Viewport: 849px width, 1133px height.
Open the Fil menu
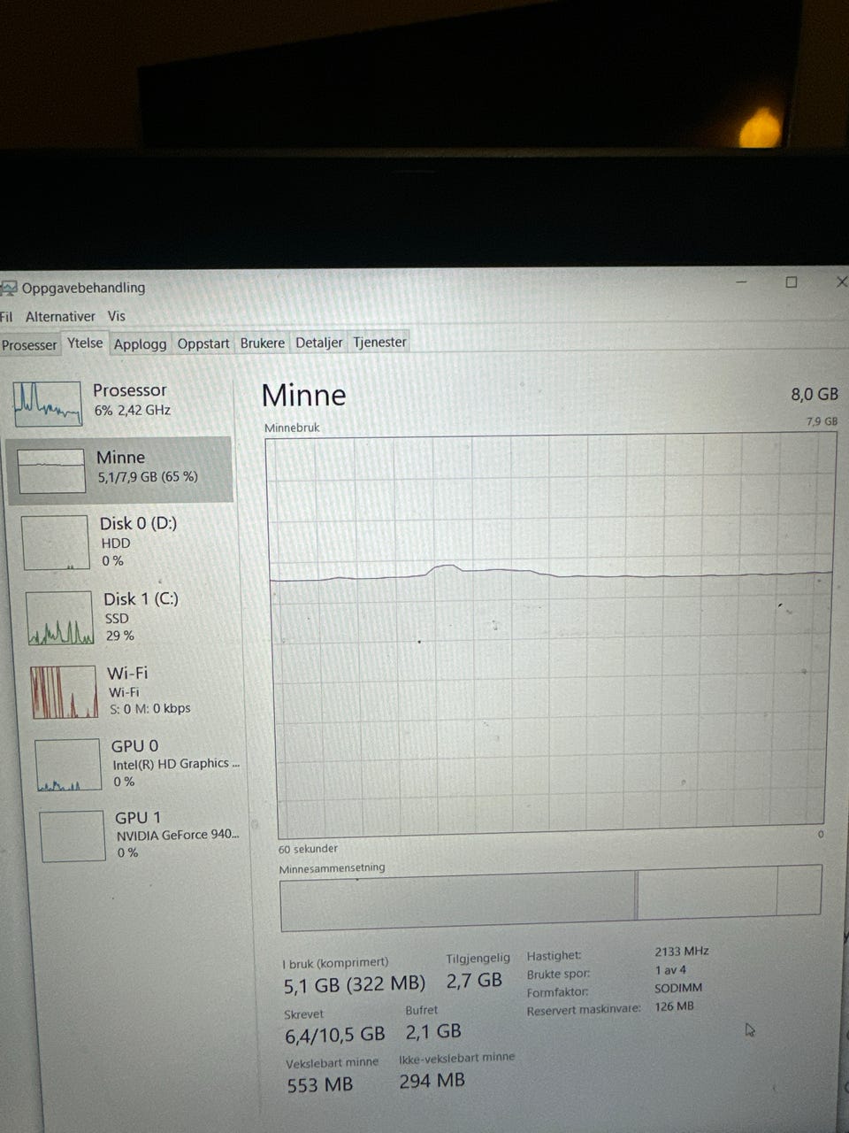click(6, 317)
